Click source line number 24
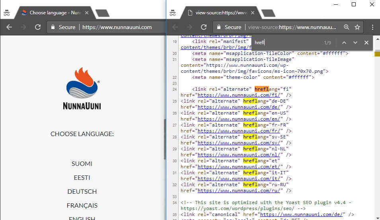This screenshot has height=220, width=380. pos(175,90)
